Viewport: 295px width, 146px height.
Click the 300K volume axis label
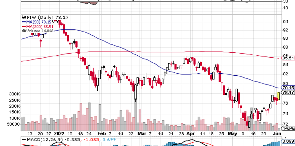click(15, 94)
